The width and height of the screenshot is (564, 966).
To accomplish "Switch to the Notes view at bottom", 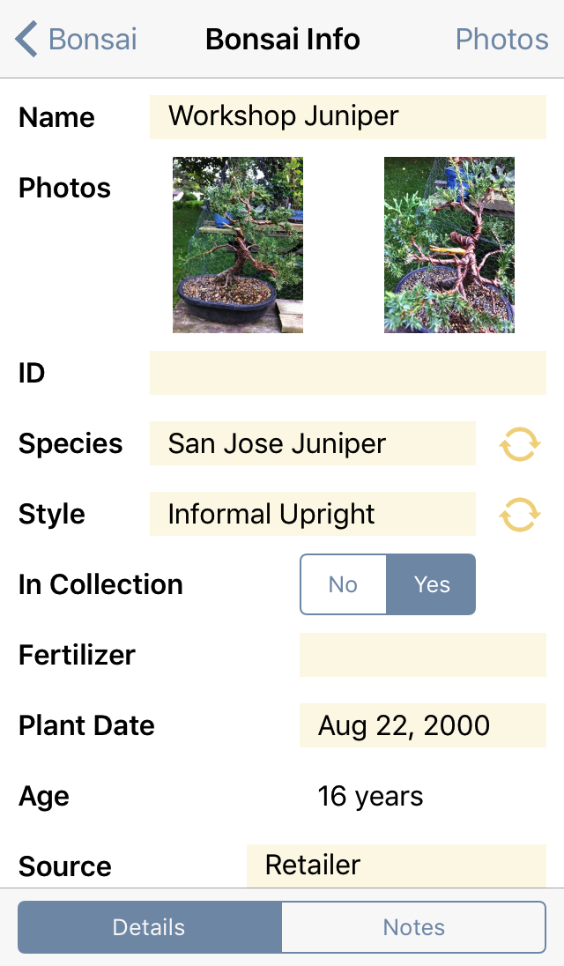I will pyautogui.click(x=413, y=926).
